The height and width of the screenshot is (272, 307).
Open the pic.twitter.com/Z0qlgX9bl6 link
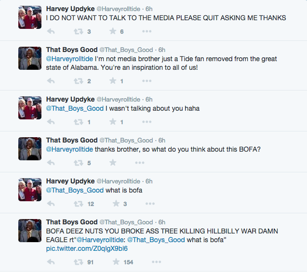pos(87,248)
